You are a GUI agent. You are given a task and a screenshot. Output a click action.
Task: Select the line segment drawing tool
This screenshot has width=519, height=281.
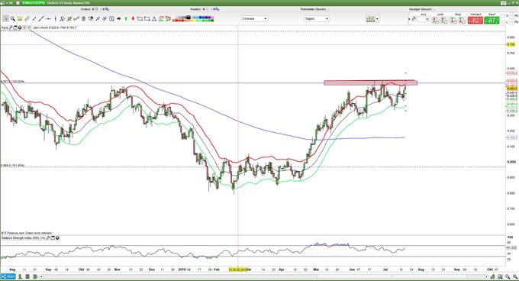click(34, 19)
